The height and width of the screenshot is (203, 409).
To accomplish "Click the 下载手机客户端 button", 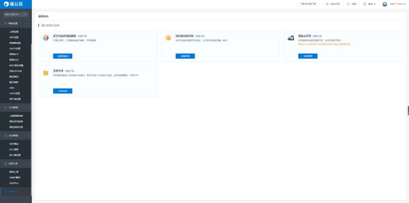I will point(308,4).
